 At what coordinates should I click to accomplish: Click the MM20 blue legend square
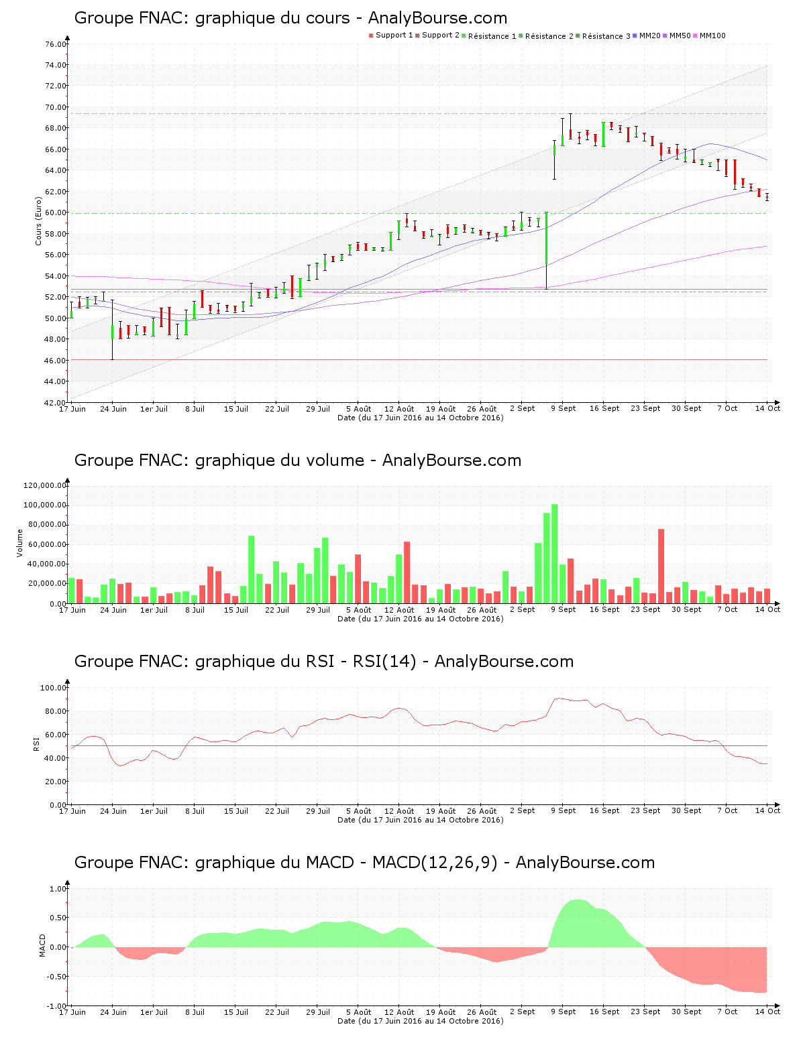tap(635, 36)
